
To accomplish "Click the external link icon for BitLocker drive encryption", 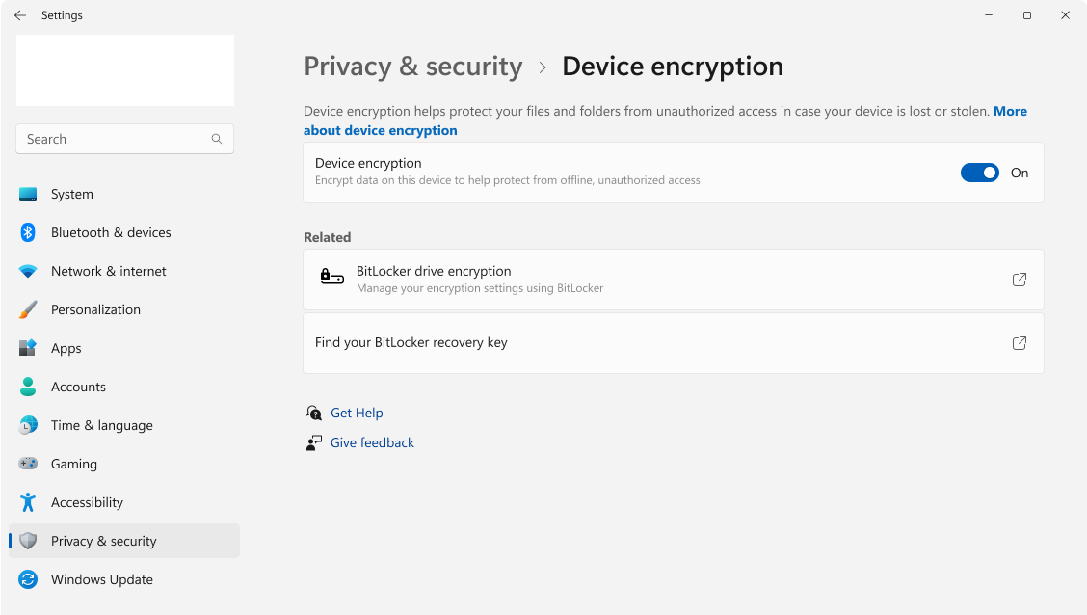I will pyautogui.click(x=1020, y=280).
